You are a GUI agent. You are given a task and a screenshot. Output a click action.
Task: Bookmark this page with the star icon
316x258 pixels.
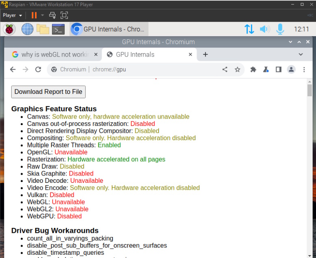[238, 69]
